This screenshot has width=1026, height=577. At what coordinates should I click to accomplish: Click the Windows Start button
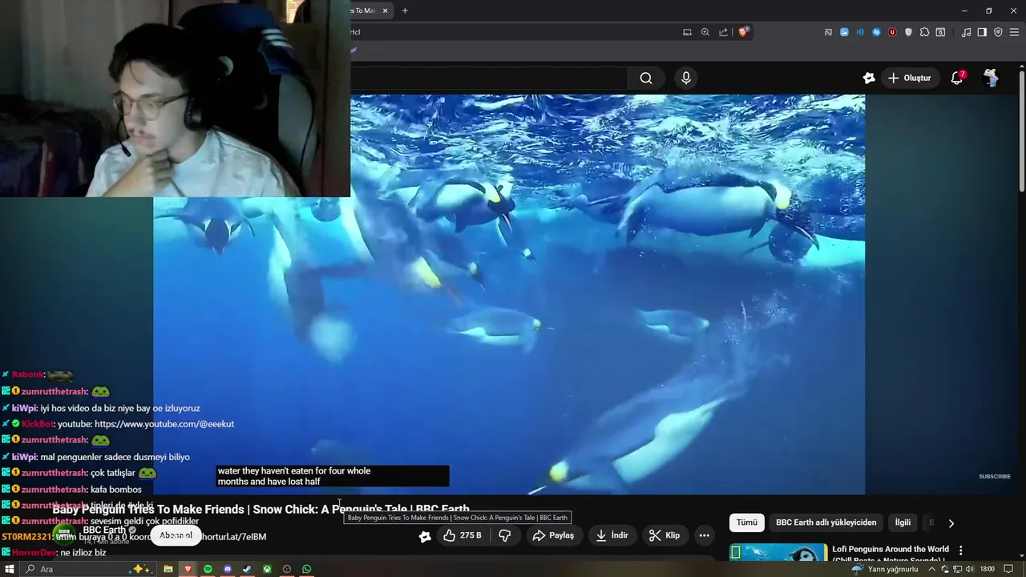click(8, 569)
